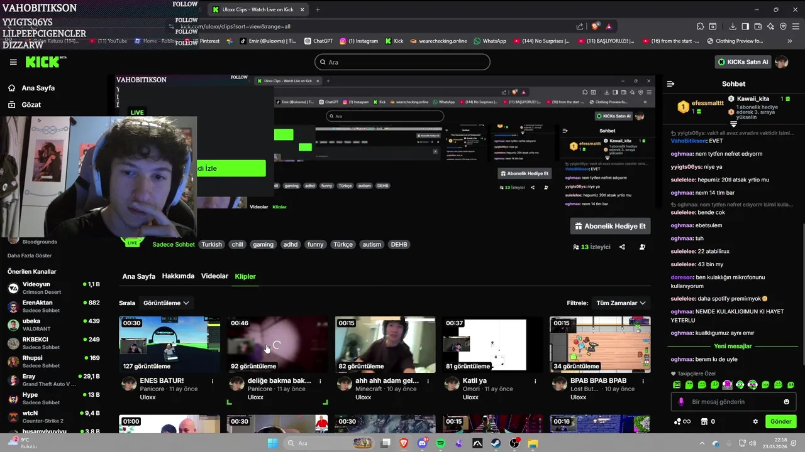Click the autism tag
Screen dimensions: 805x452
372,244
